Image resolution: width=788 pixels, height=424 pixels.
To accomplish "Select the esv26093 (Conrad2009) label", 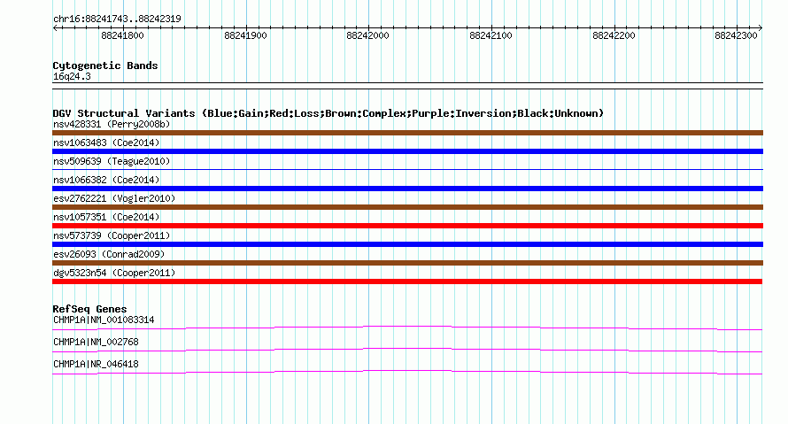I will tap(109, 254).
